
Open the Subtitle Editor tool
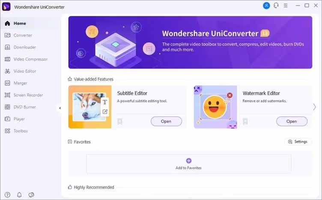click(x=166, y=121)
